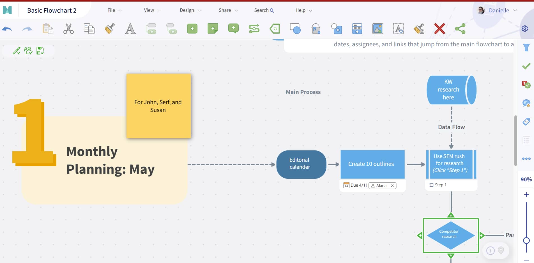Remove the Alana assignee tag
This screenshot has width=534, height=263.
[x=392, y=186]
